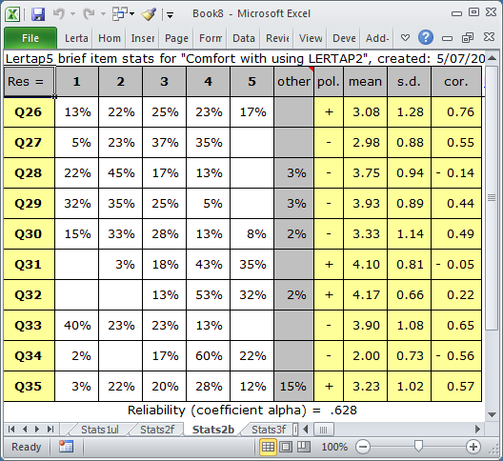Click the Format Painter brush icon

click(149, 13)
